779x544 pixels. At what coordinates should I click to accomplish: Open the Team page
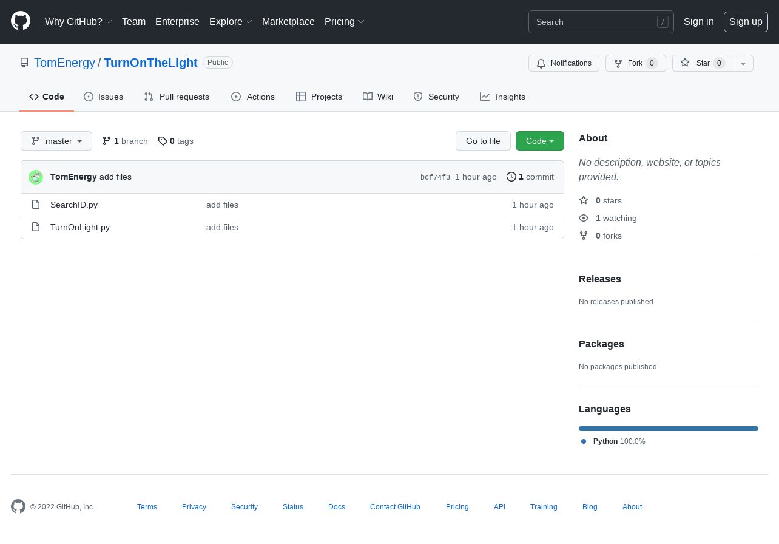[133, 21]
